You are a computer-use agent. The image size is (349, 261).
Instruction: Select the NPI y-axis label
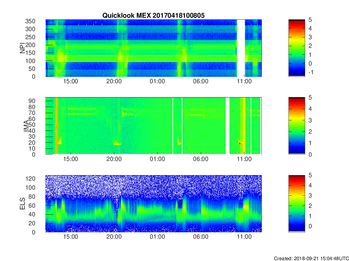click(22, 48)
